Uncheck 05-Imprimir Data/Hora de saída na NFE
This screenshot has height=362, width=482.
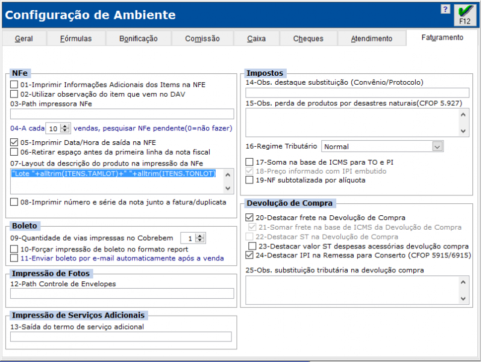(x=14, y=143)
